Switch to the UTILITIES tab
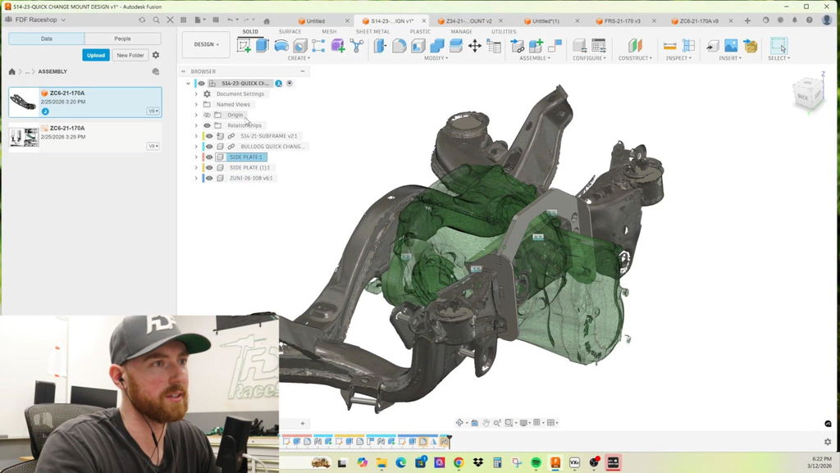 (x=504, y=32)
